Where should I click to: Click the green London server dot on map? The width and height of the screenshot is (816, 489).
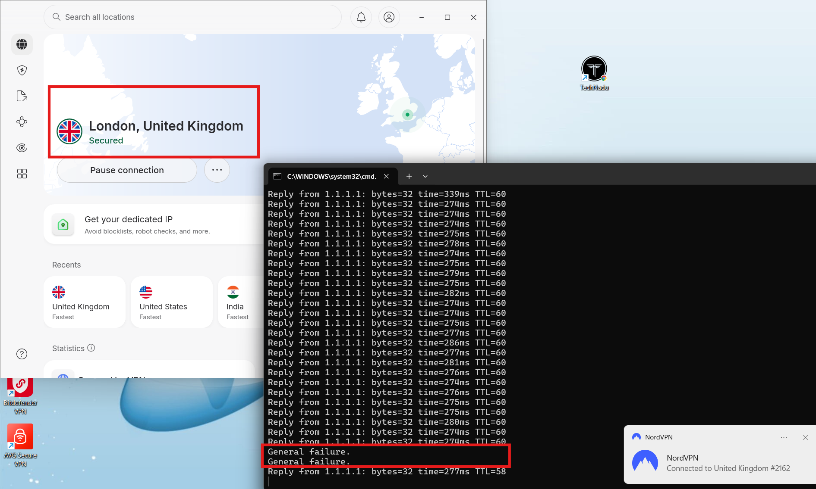tap(407, 115)
